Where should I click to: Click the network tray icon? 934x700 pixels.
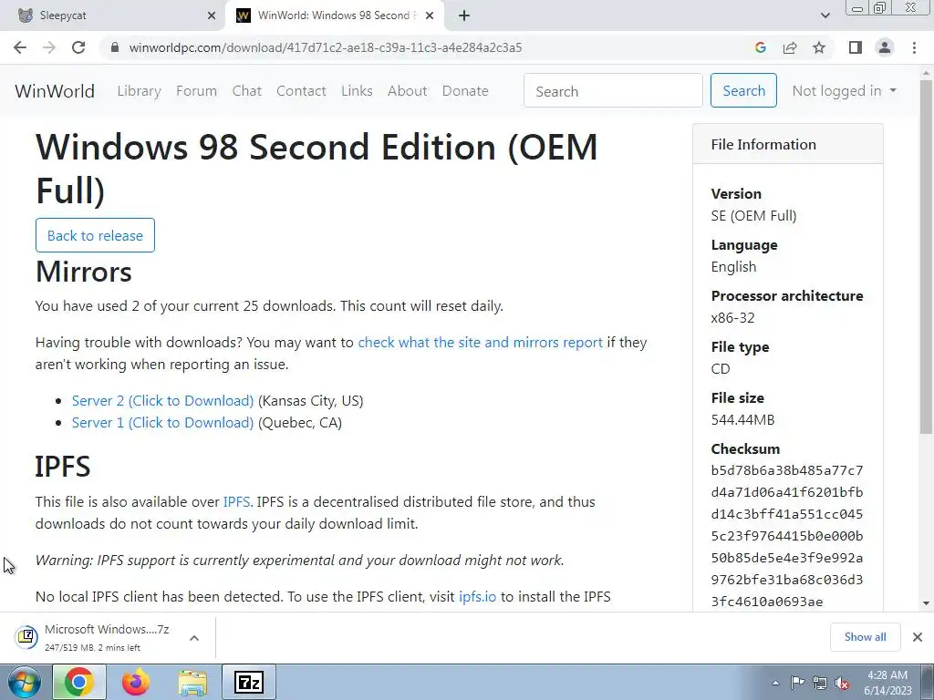click(820, 683)
